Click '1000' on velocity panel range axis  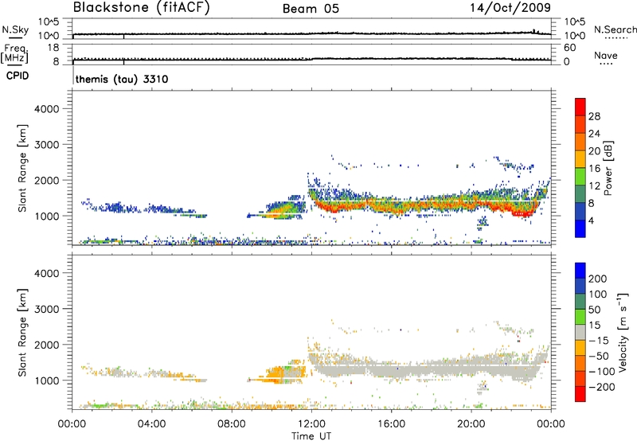click(x=47, y=381)
